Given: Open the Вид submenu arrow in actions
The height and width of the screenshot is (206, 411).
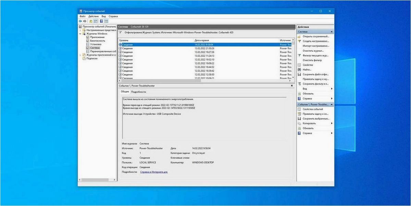Looking at the screenshot, I should (x=332, y=89).
